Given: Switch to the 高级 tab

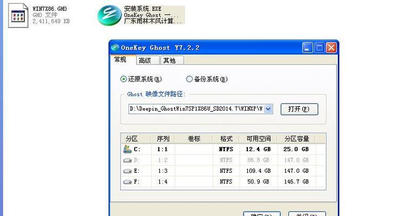Looking at the screenshot, I should [147, 60].
